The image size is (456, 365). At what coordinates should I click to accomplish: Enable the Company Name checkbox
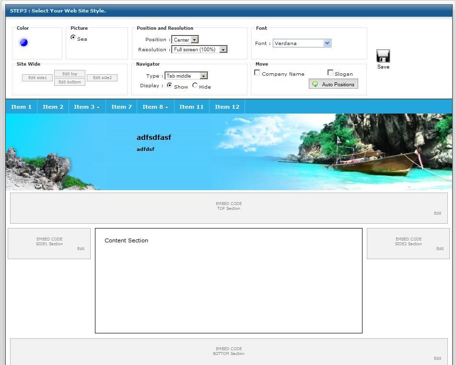click(x=257, y=73)
